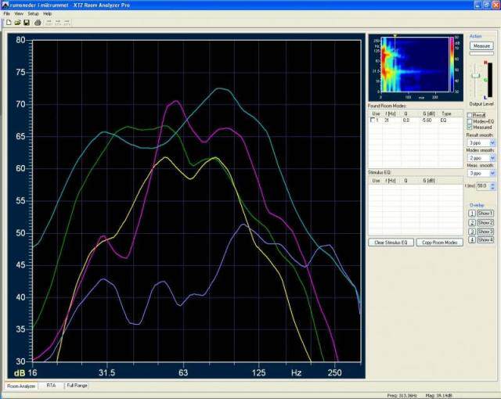501x399 pixels.
Task: Click the t (ms) stepper arrows
Action: pyautogui.click(x=492, y=185)
